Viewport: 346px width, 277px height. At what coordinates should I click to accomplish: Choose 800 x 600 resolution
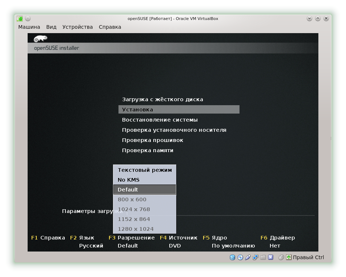145,199
